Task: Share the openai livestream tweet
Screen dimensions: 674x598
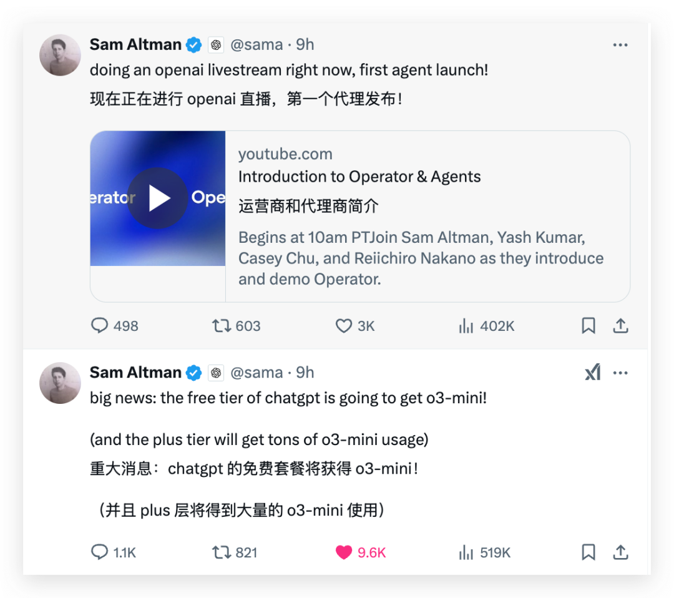Action: coord(620,325)
